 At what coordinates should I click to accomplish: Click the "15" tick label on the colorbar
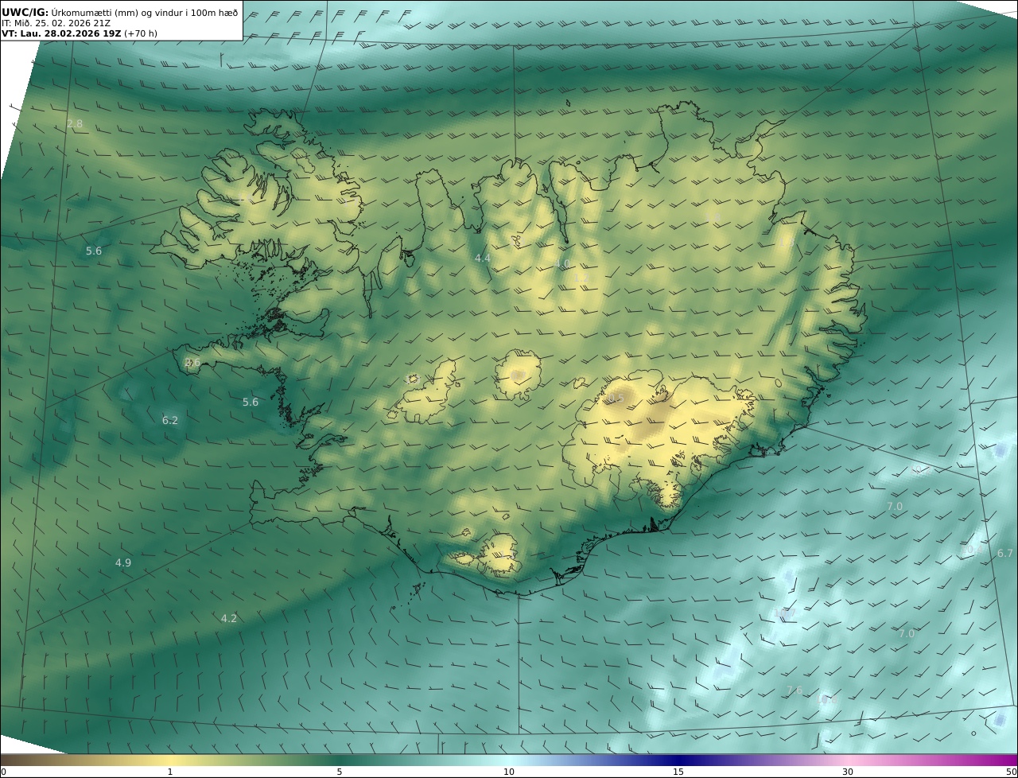coord(678,772)
